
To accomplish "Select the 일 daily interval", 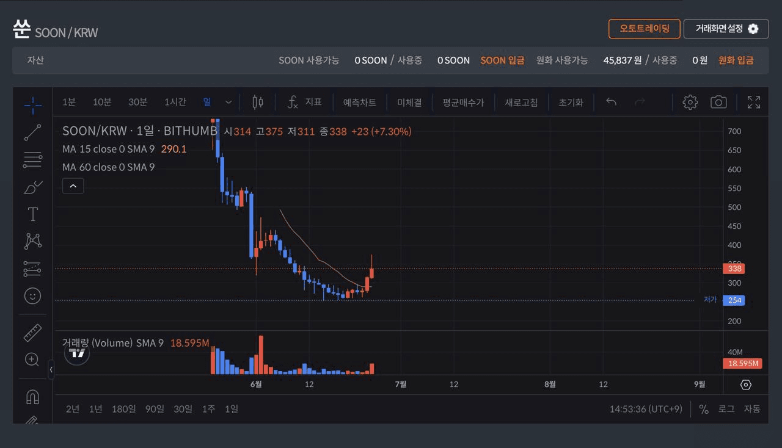I will [207, 102].
